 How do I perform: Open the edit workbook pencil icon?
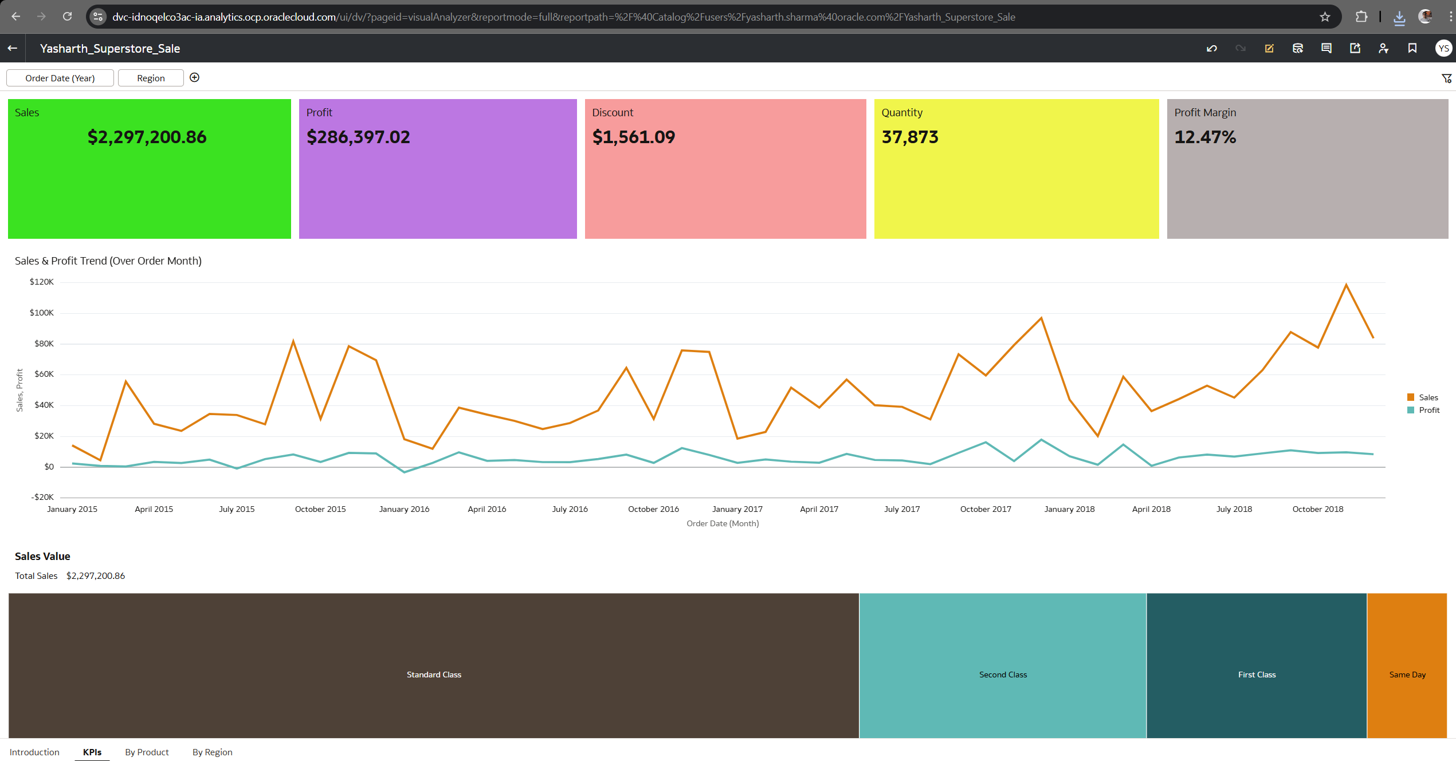pos(1269,49)
